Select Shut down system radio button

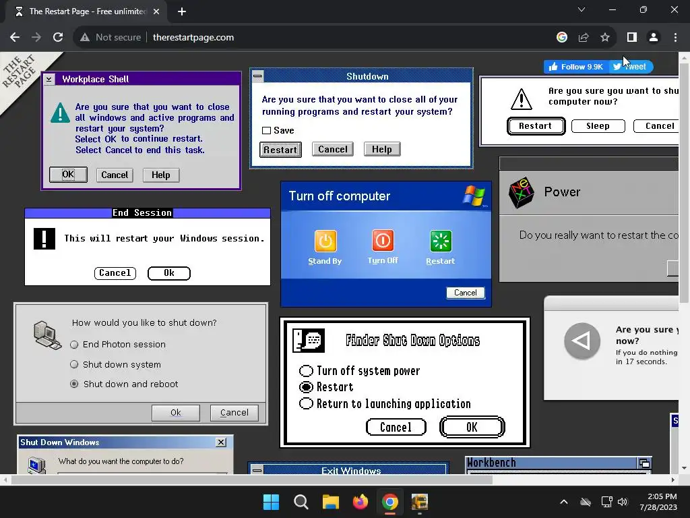(x=74, y=364)
